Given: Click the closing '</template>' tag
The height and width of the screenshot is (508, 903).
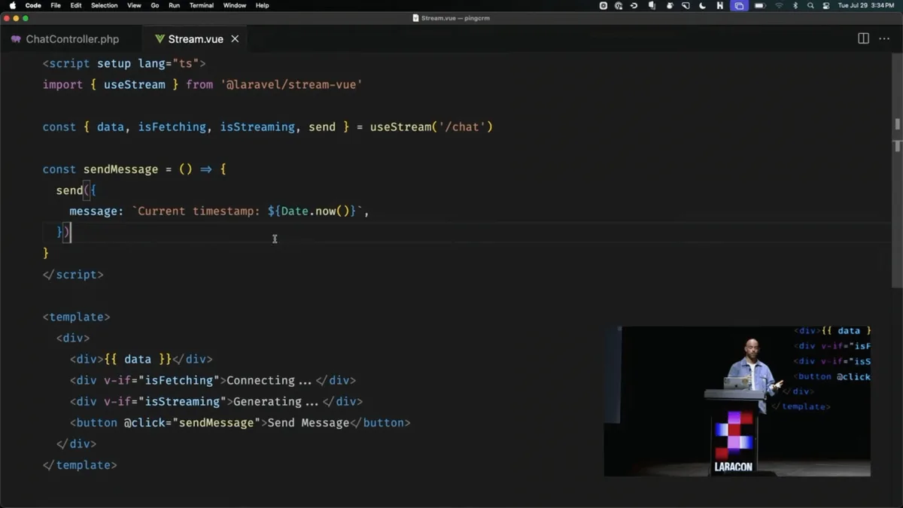Looking at the screenshot, I should coord(80,465).
